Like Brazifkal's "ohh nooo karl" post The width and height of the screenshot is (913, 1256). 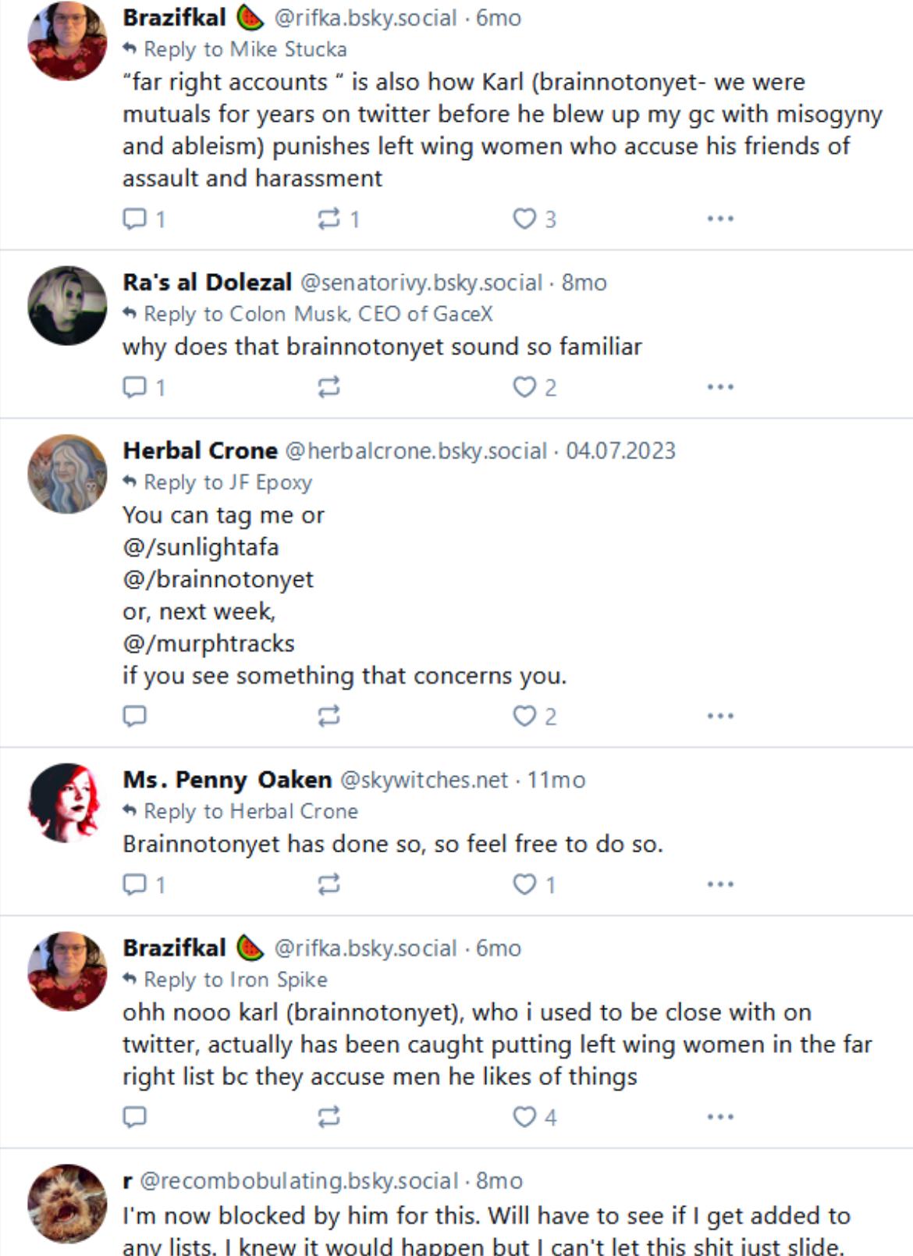(x=524, y=1117)
